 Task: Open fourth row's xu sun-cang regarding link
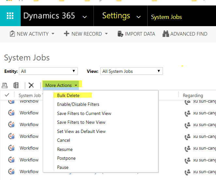click(204, 136)
